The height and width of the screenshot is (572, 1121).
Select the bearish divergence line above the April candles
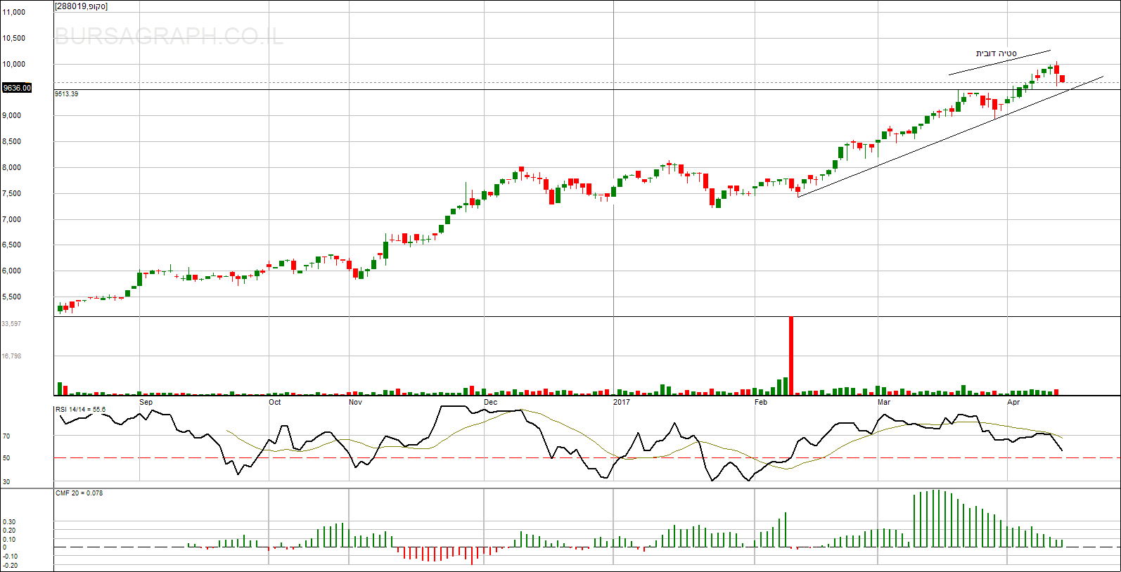[999, 63]
